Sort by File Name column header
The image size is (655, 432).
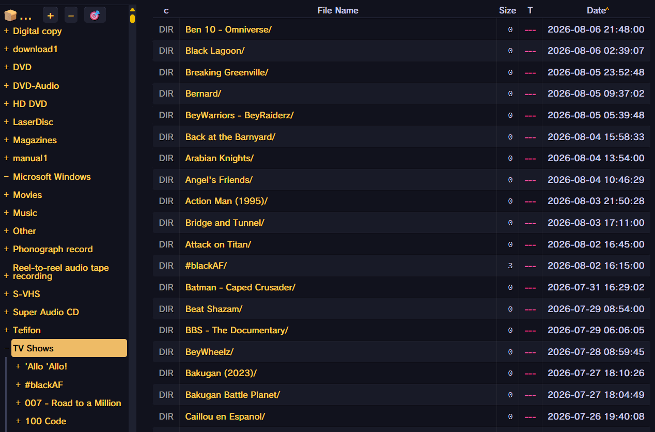pos(338,10)
